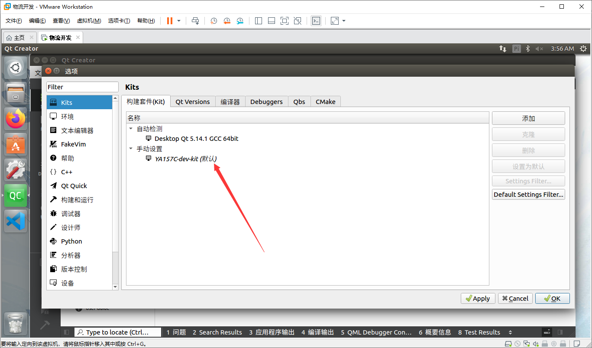Open VMware snapshot manager icon
Image resolution: width=592 pixels, height=348 pixels.
click(x=240, y=21)
